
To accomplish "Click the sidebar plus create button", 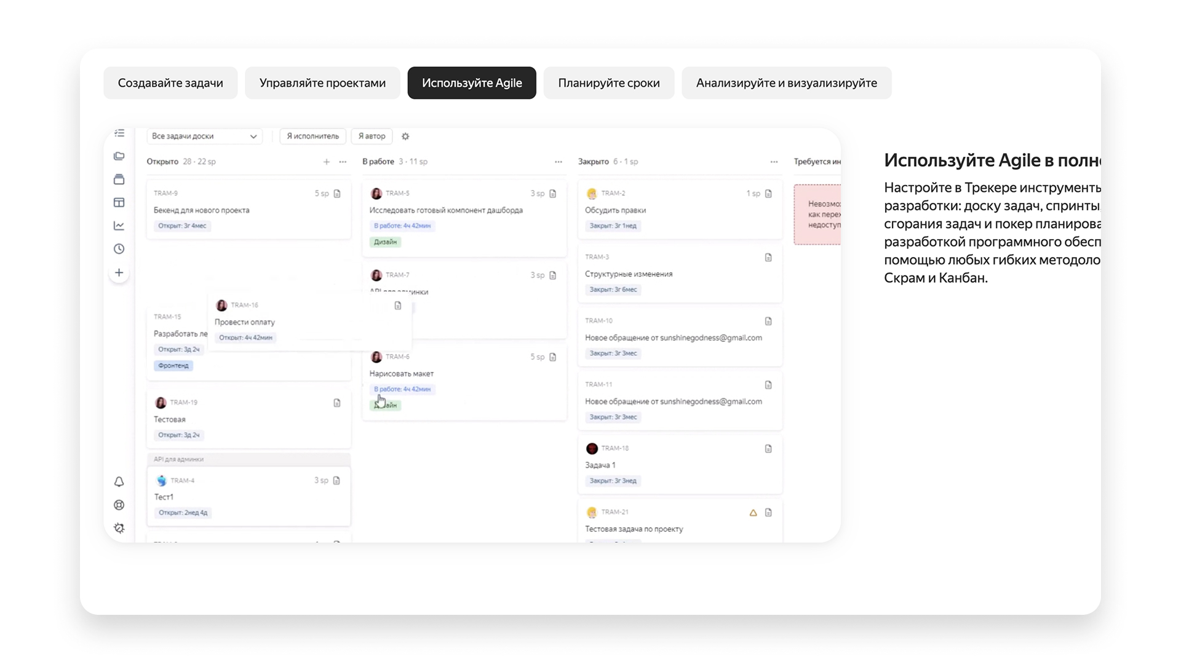I will point(119,272).
